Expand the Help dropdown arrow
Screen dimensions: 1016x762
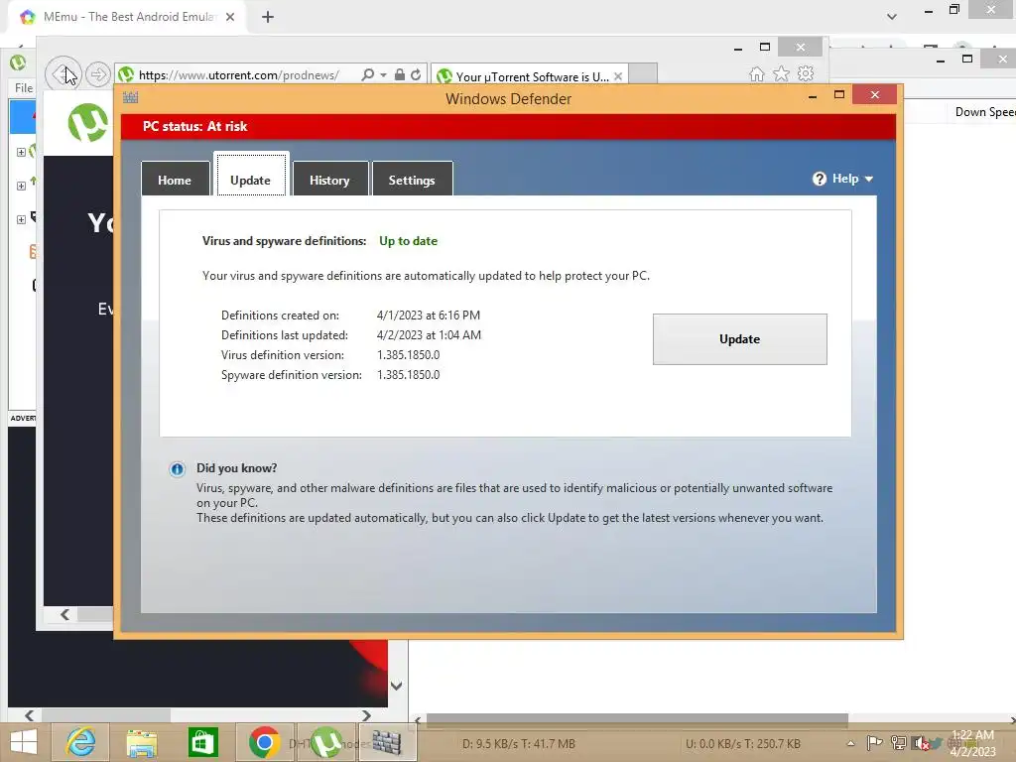[869, 179]
